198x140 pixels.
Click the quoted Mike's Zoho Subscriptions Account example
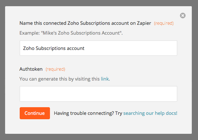(x=81, y=33)
